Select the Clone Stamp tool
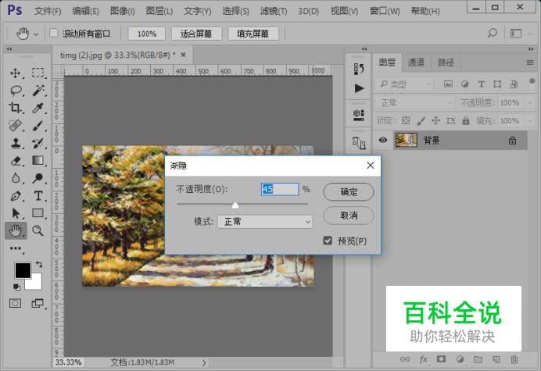 pos(16,143)
